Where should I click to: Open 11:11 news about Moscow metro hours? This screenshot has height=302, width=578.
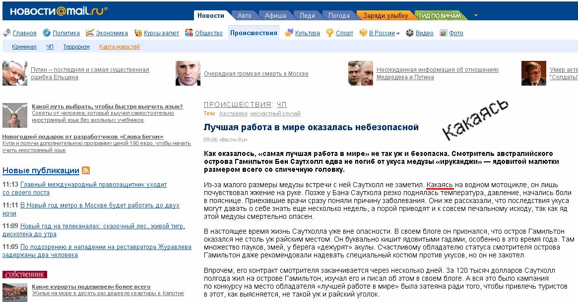(x=91, y=209)
